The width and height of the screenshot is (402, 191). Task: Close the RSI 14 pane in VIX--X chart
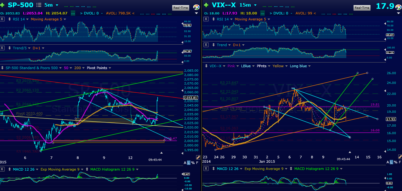206,19
